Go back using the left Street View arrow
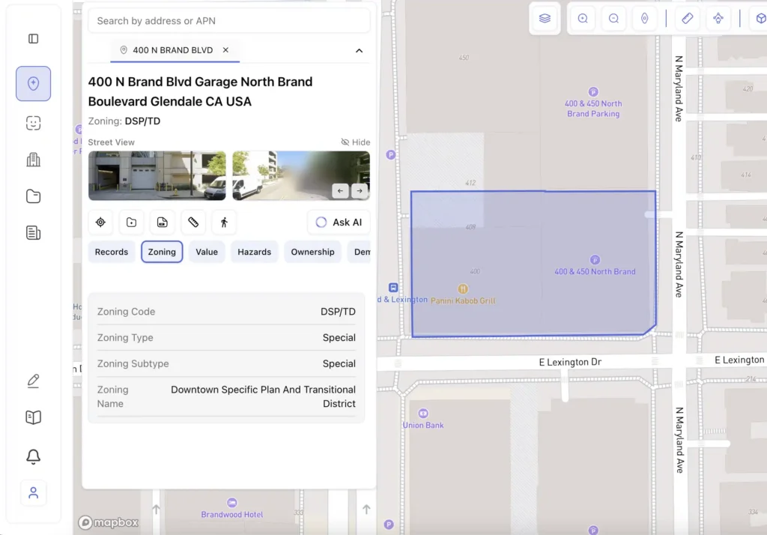Screen dimensions: 767x535 (x=341, y=191)
